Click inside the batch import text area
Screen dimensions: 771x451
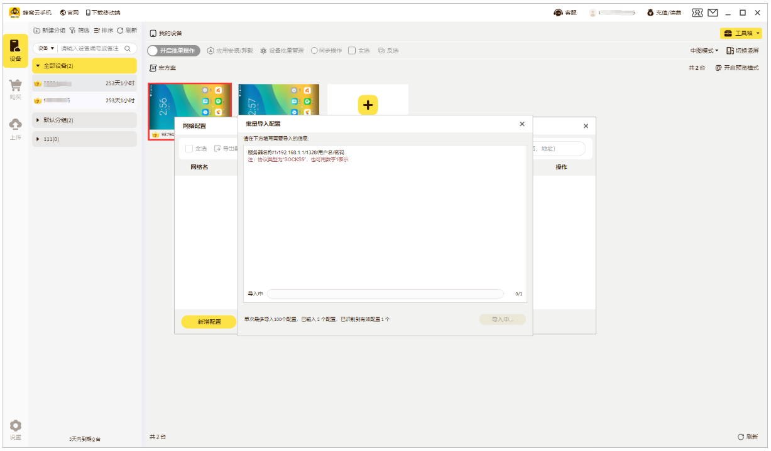click(x=385, y=220)
